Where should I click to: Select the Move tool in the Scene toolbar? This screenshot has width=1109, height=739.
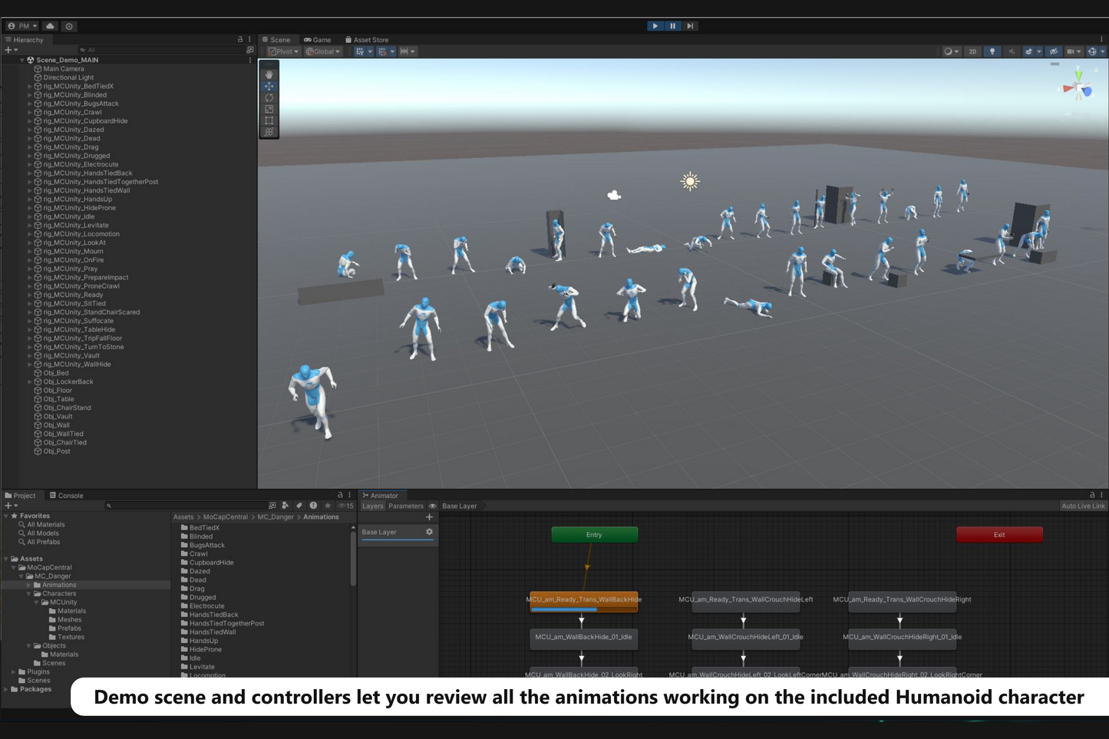[269, 86]
